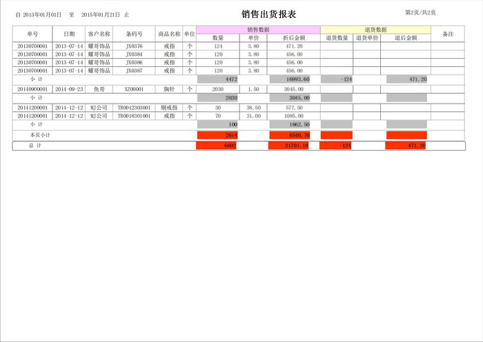Click the yellow 退货数据 group header
Image resolution: width=483 pixels, height=342 pixels.
[x=375, y=30]
